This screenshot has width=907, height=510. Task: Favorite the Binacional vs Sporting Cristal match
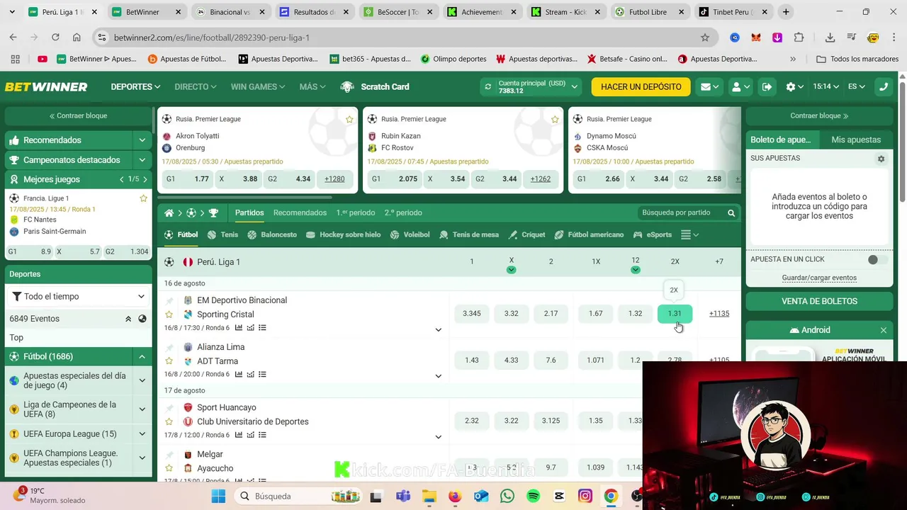[x=169, y=314]
